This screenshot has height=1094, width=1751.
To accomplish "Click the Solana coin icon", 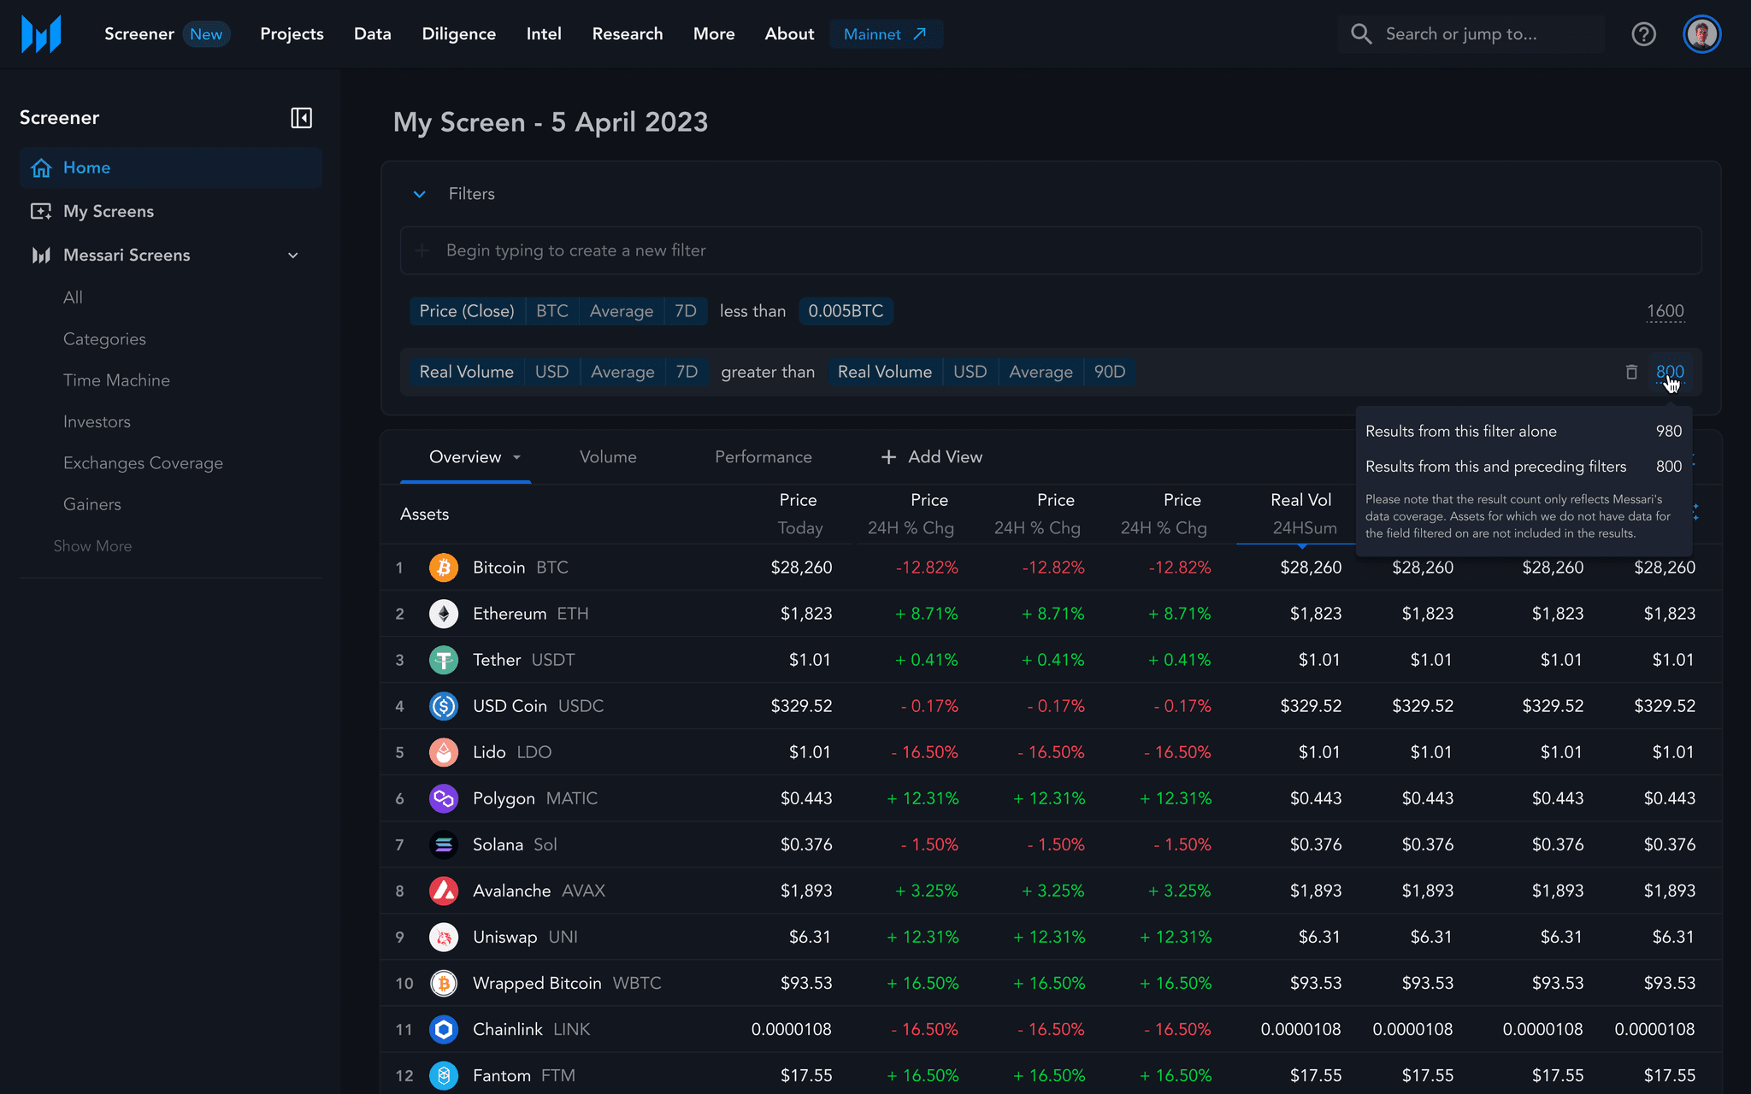I will tap(444, 844).
